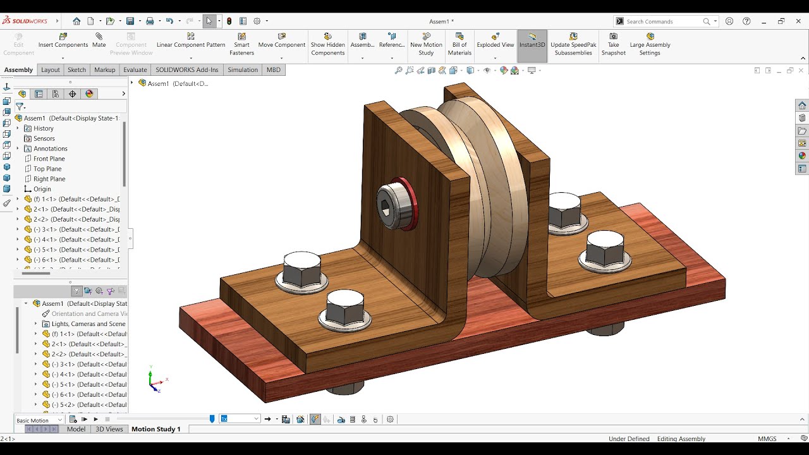The width and height of the screenshot is (809, 455).
Task: Open motion study properties gear icon
Action: pyautogui.click(x=390, y=419)
